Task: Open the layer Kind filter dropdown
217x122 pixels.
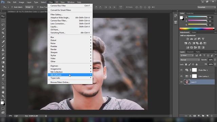Action: [x=187, y=56]
